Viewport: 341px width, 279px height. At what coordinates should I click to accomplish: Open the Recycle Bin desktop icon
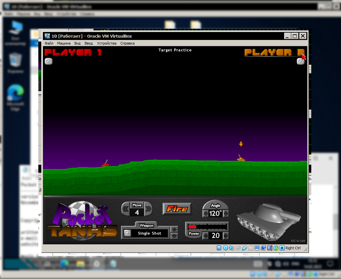click(15, 63)
